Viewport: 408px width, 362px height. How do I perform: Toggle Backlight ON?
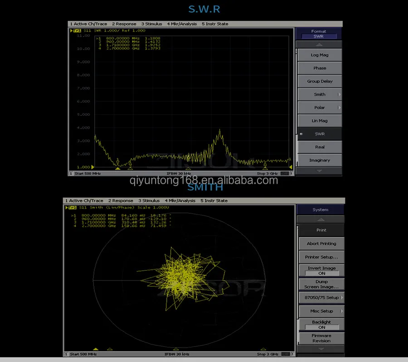pos(321,324)
